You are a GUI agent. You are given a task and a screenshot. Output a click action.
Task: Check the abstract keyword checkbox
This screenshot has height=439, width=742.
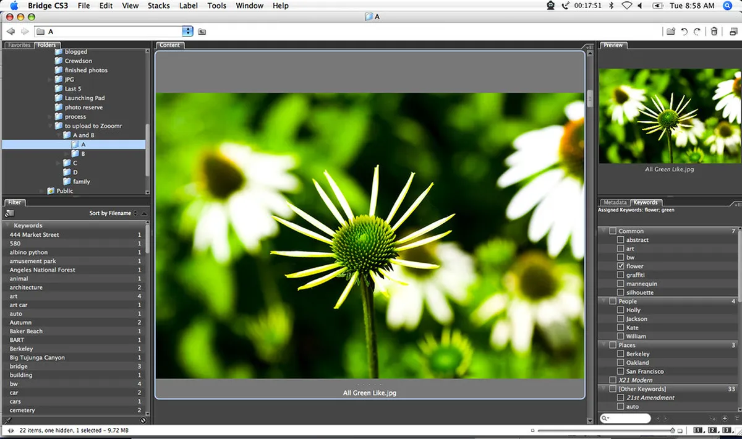[x=621, y=240]
